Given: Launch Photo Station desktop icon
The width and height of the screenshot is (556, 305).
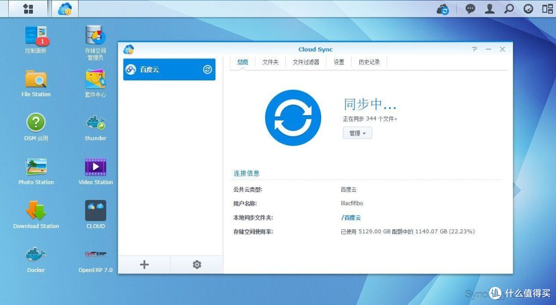Looking at the screenshot, I should (x=36, y=172).
